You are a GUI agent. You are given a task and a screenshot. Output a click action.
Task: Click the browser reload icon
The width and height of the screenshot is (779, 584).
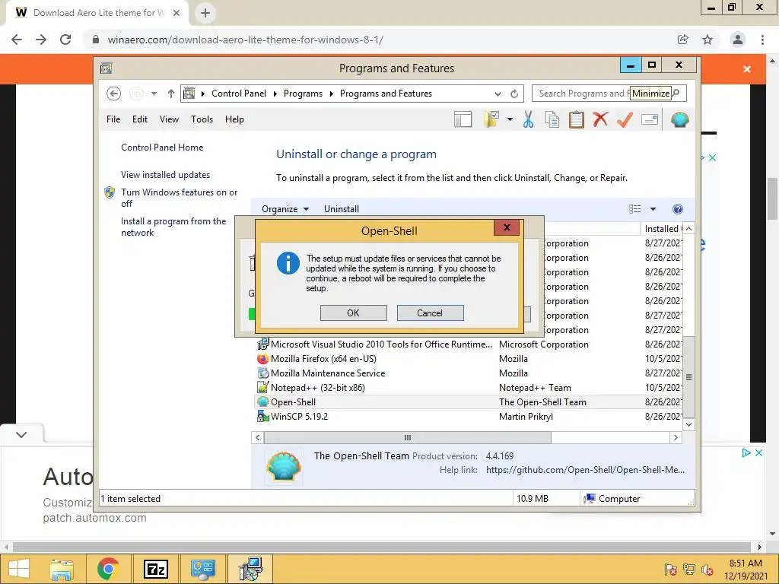click(65, 40)
